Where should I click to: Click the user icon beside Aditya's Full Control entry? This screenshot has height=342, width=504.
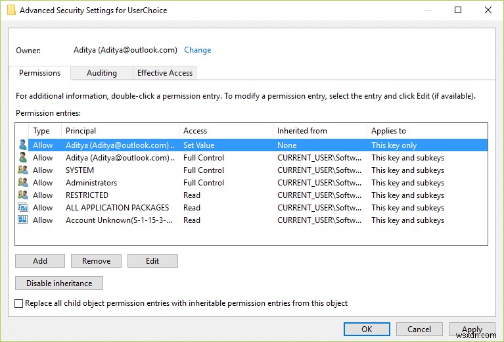coord(23,158)
